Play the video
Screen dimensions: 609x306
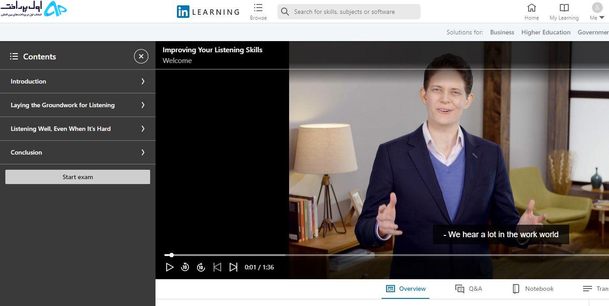(x=169, y=267)
